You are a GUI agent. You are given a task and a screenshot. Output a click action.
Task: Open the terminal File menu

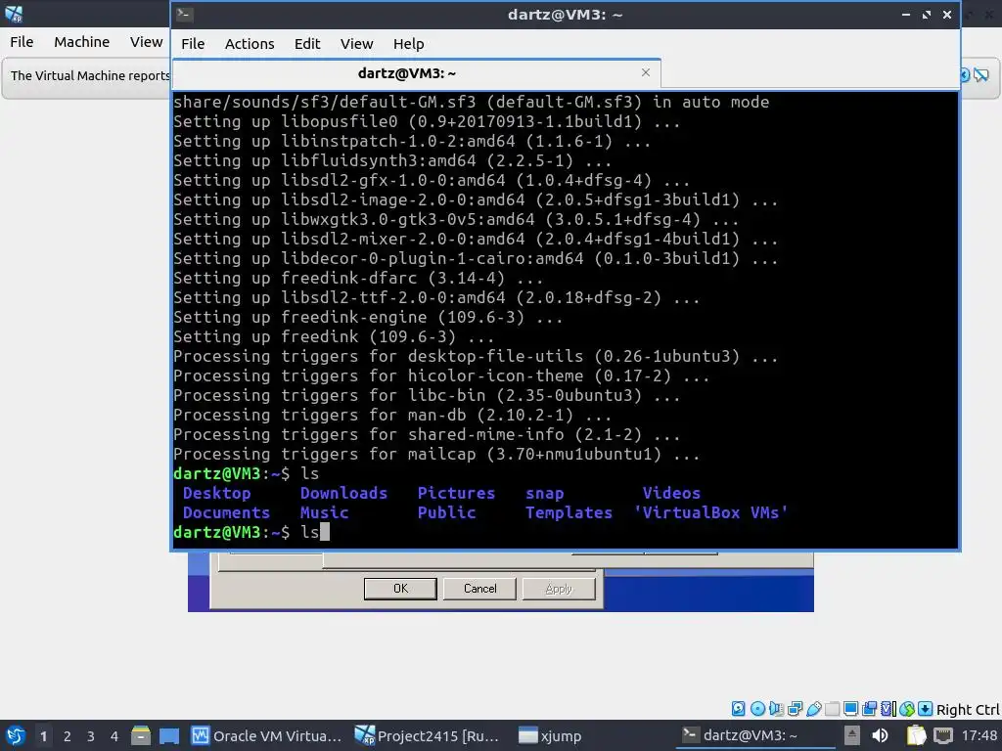coord(193,44)
